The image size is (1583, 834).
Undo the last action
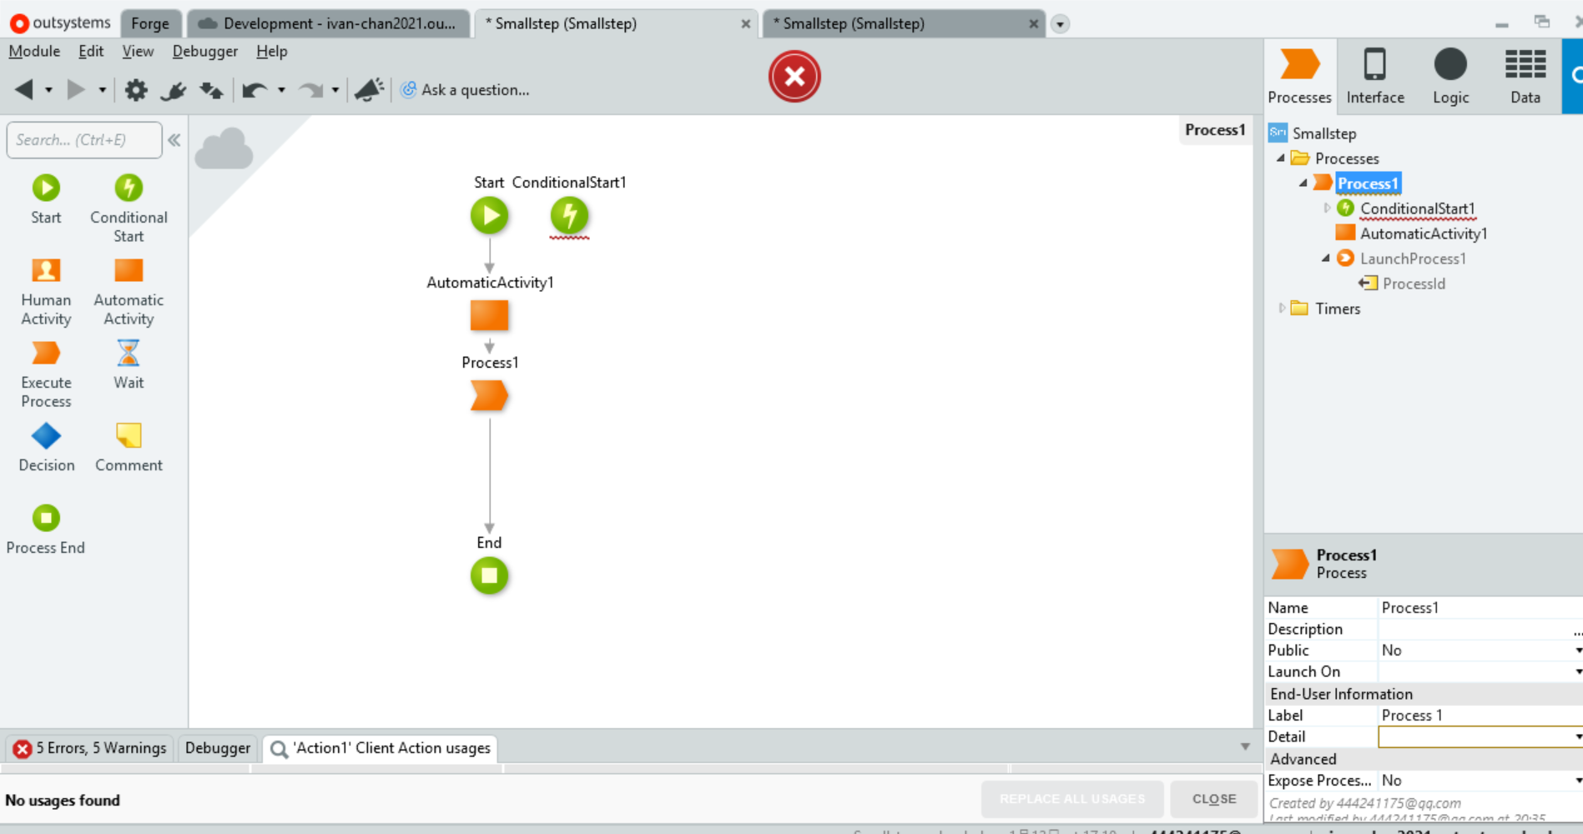[x=255, y=89]
